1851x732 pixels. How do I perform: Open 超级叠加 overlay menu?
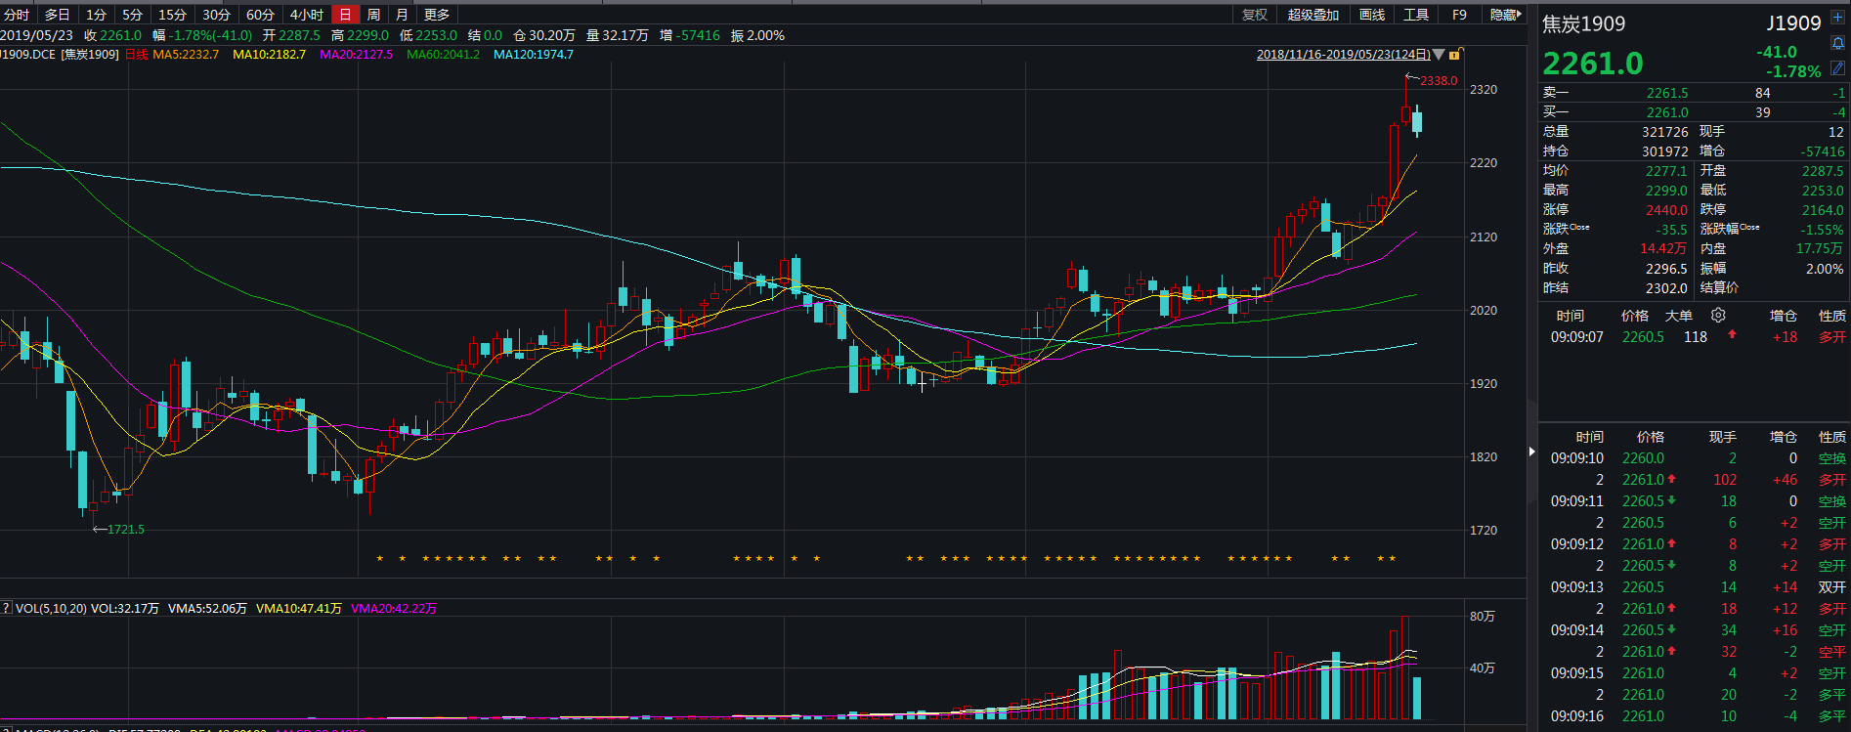[x=1313, y=15]
